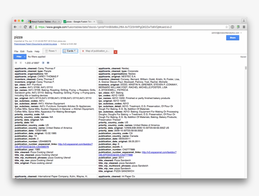
Task: Jump to last page with double-arrow icon
Action: (48, 62)
